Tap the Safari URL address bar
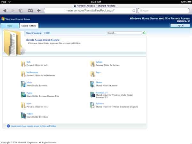The width and height of the screenshot is (192, 144). pyautogui.click(x=90, y=11)
